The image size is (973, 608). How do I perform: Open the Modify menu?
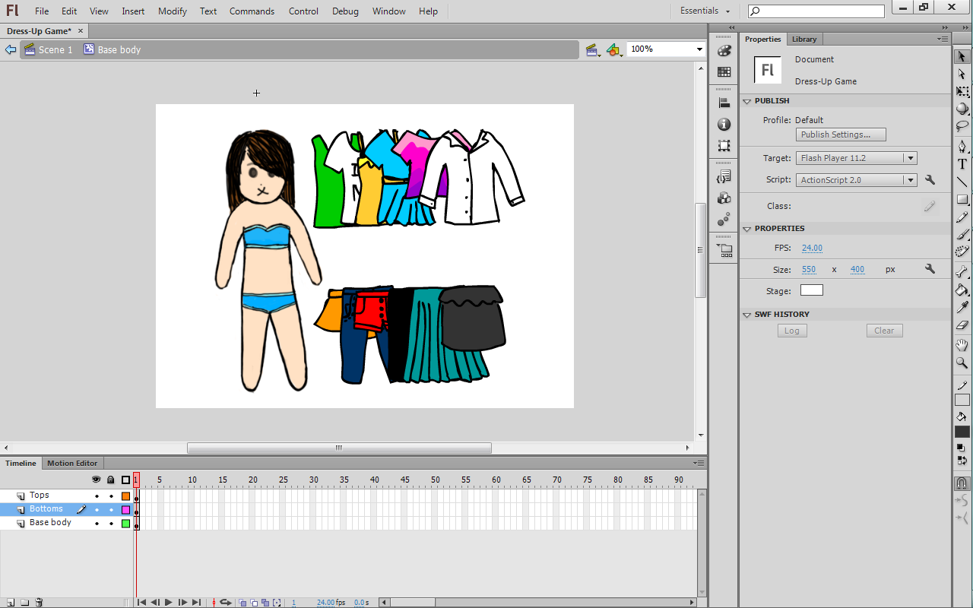pyautogui.click(x=173, y=11)
